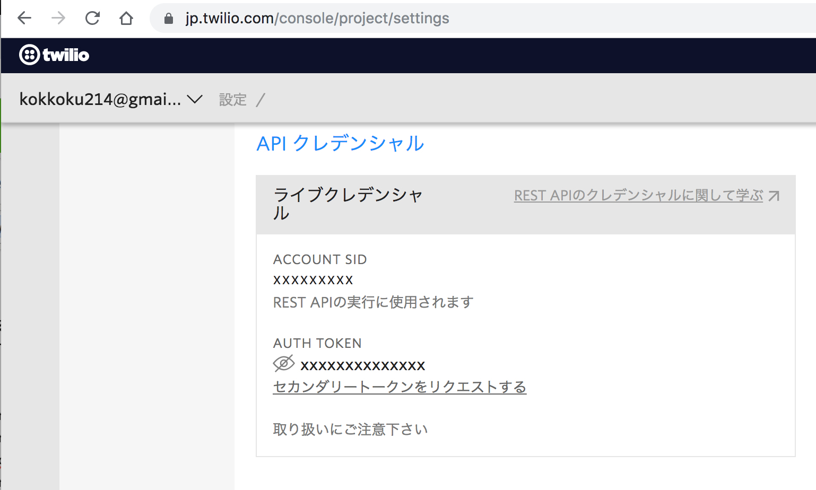Click セカンダリートークンをリクエストする link
The width and height of the screenshot is (816, 490).
pyautogui.click(x=400, y=387)
